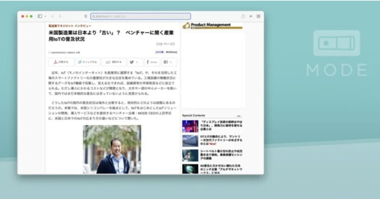Click the Facebook Share button

(x=152, y=62)
